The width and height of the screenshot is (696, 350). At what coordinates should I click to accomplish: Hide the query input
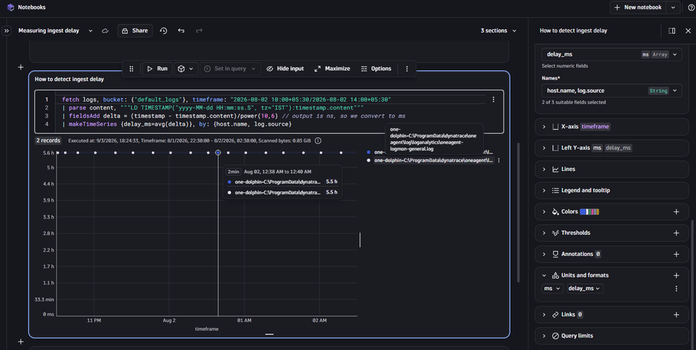285,69
